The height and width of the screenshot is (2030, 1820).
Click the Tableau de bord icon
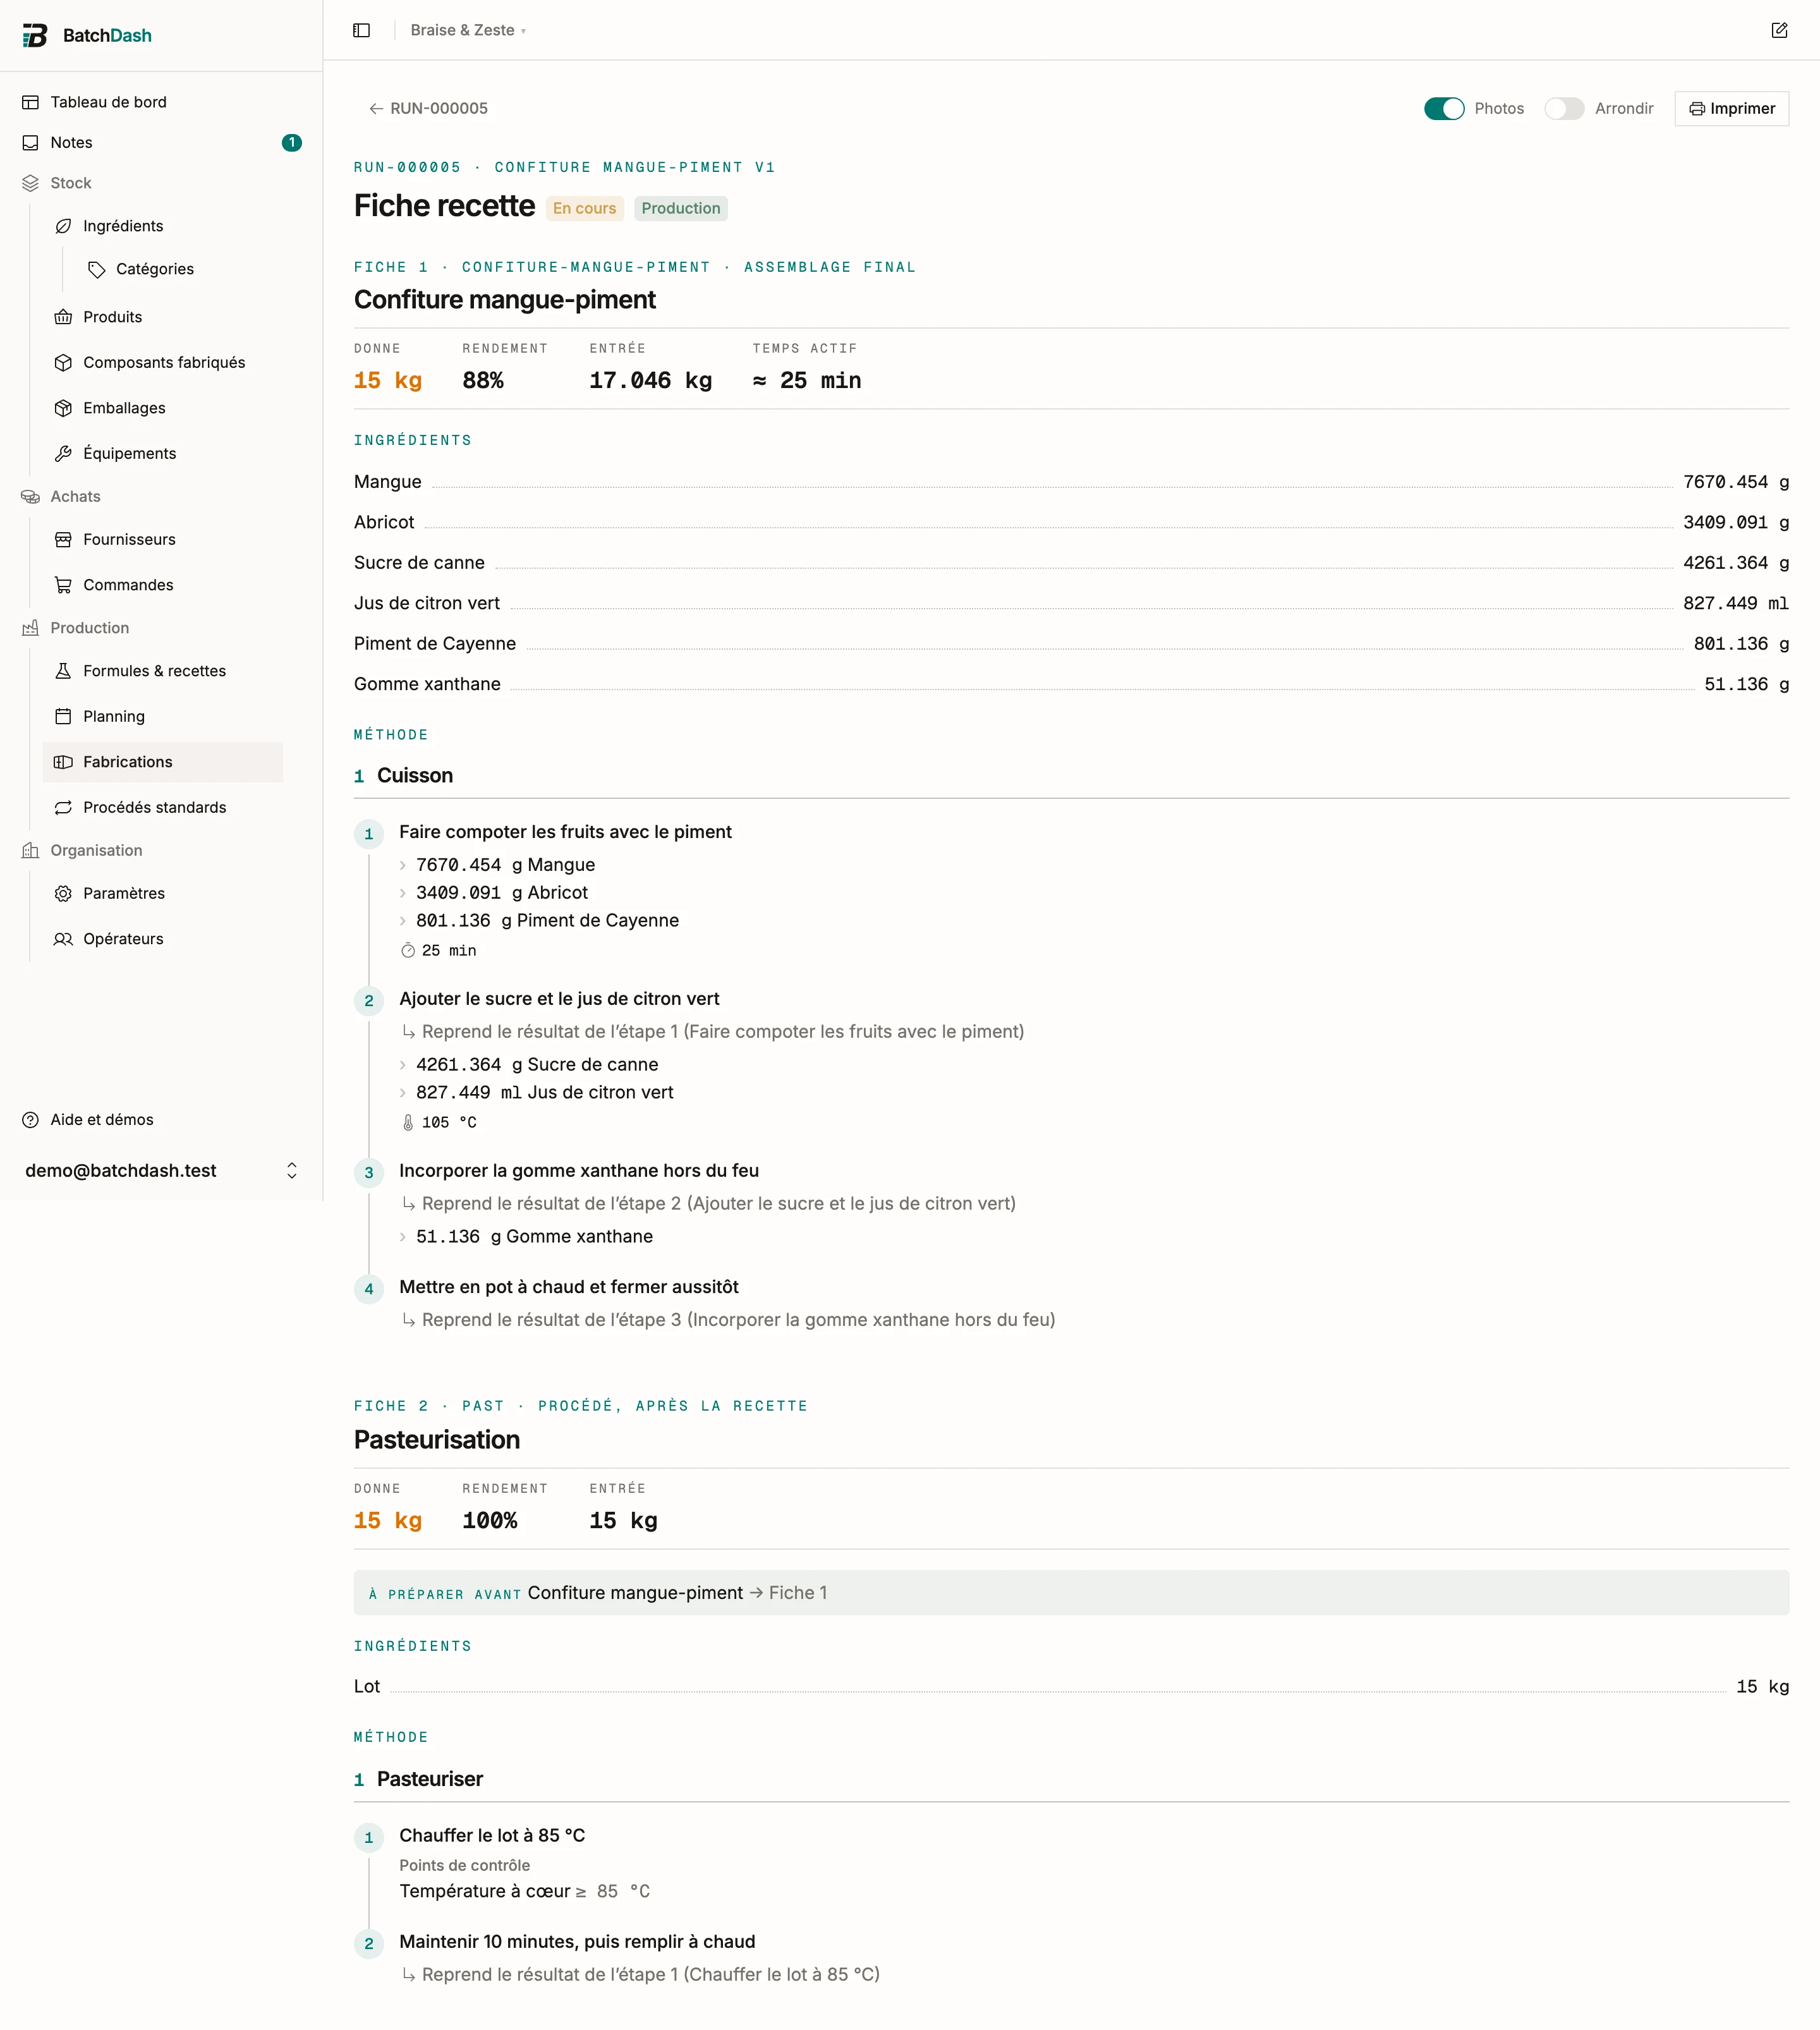(x=31, y=102)
